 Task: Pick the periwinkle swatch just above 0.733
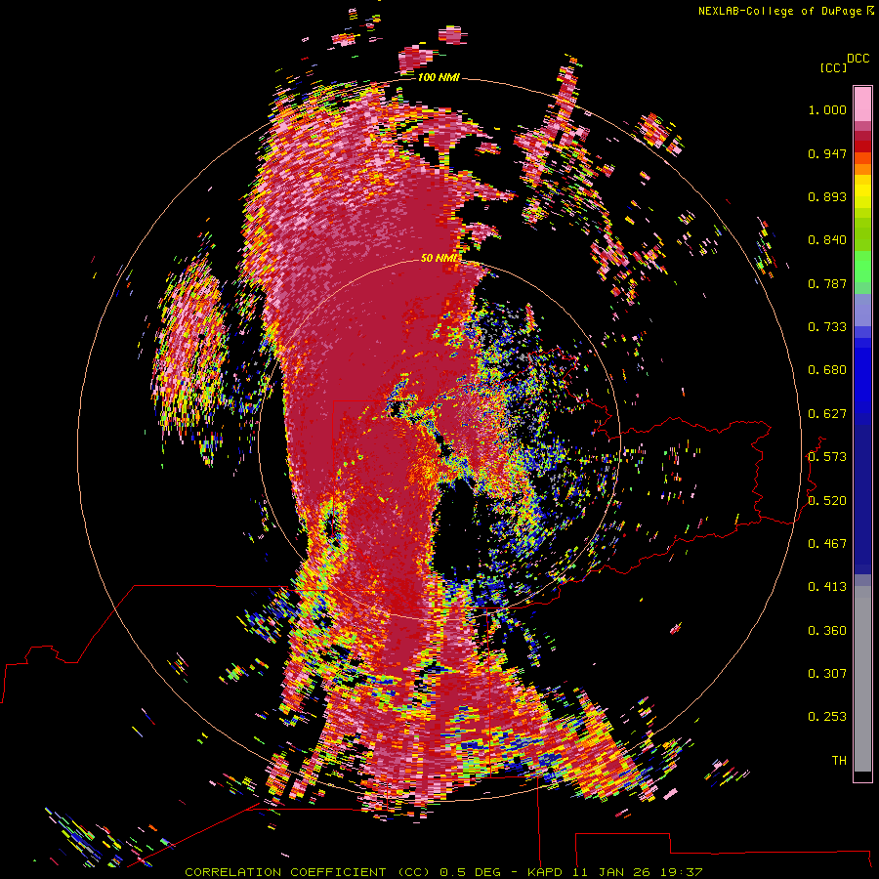862,310
